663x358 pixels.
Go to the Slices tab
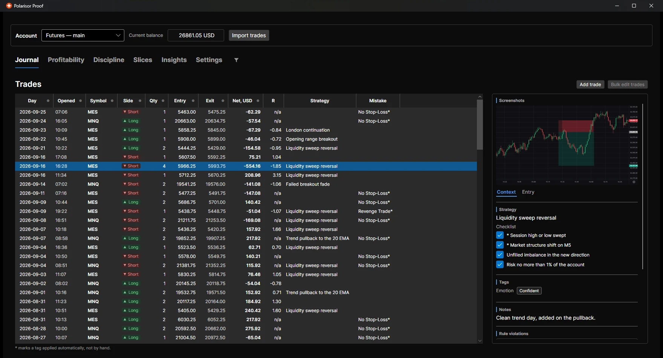tap(143, 60)
